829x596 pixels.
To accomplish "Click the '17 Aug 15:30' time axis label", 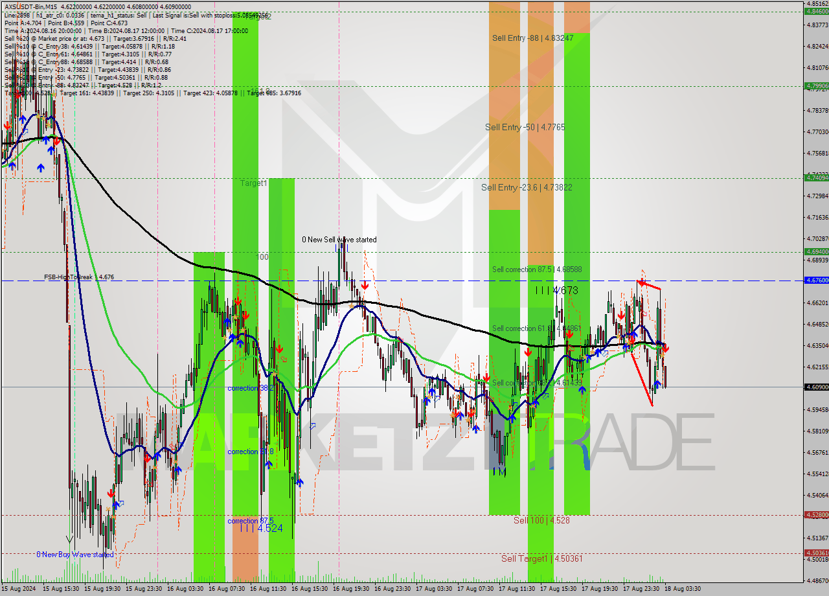I will pyautogui.click(x=558, y=589).
